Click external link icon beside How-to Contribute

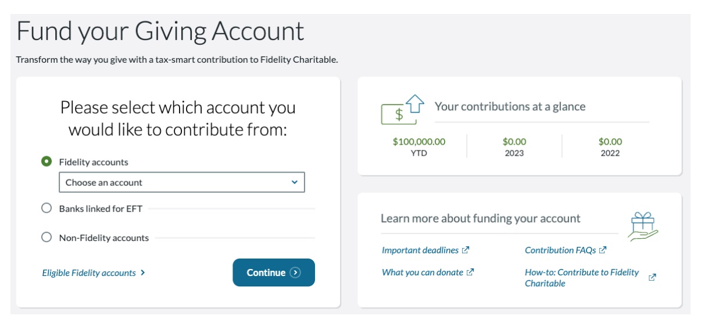652,278
